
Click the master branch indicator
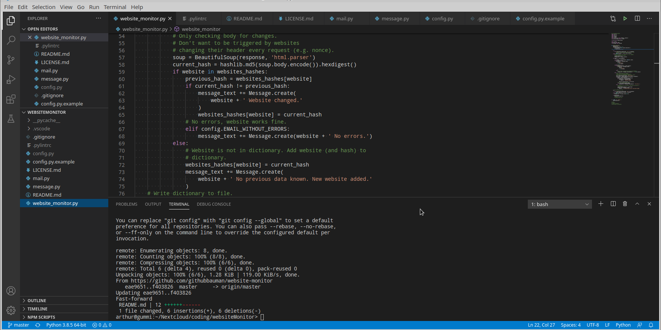pos(18,325)
